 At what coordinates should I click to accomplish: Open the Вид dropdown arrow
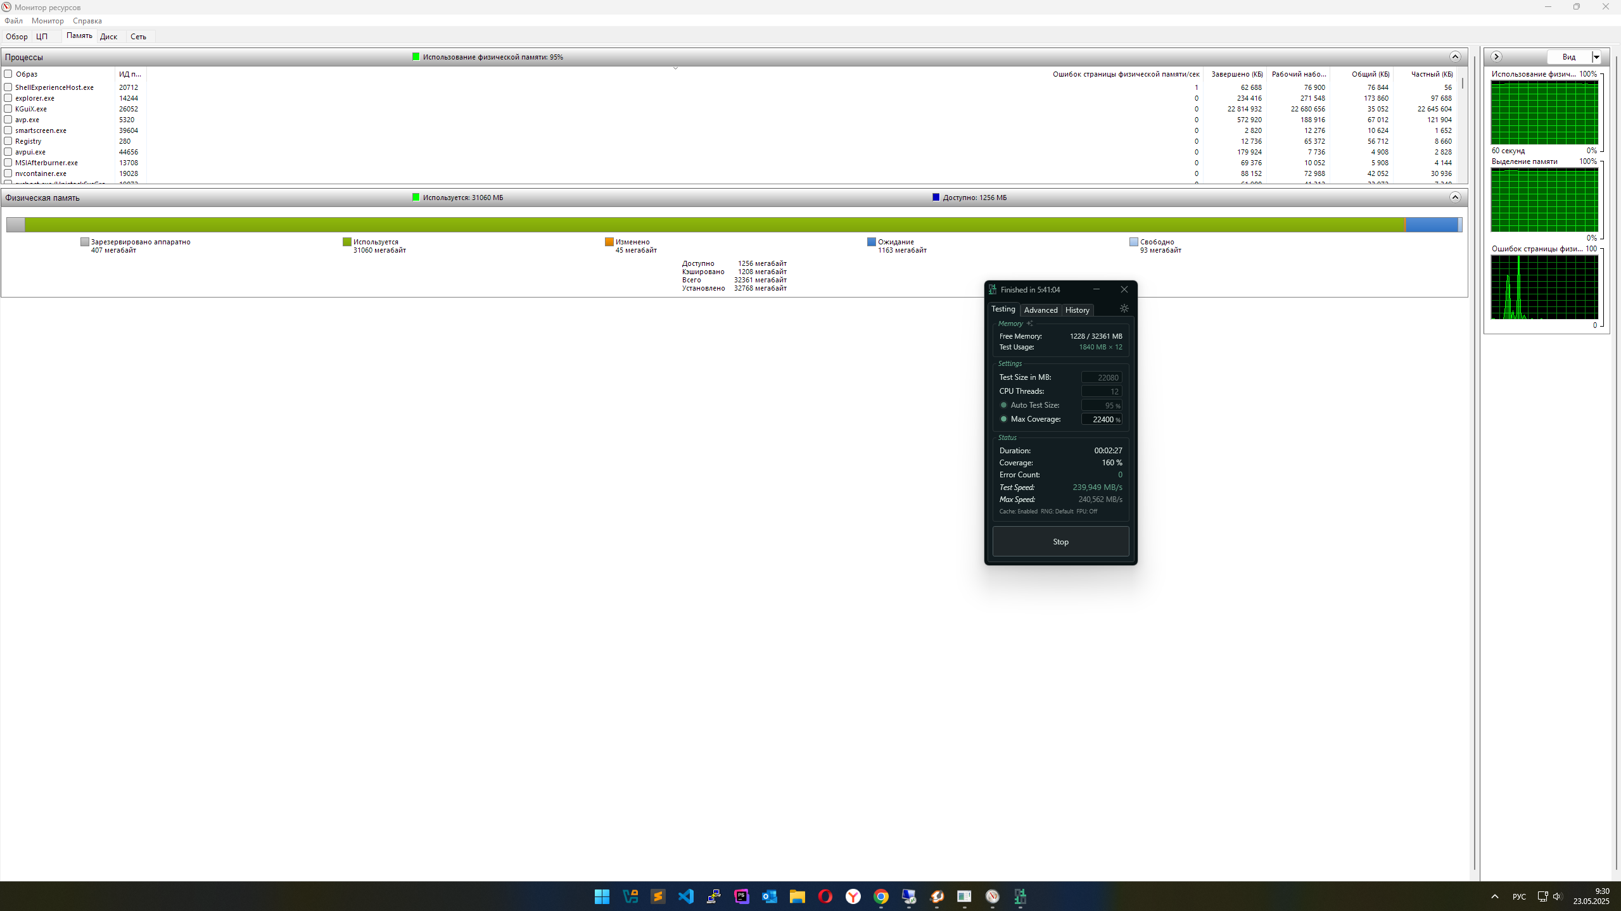(1596, 57)
